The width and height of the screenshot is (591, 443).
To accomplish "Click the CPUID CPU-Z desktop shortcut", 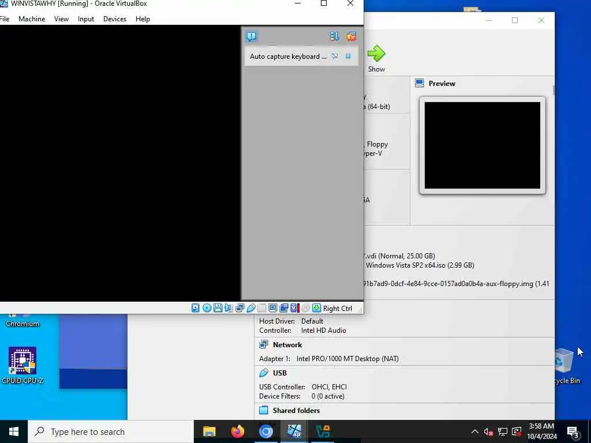I will pos(23,365).
